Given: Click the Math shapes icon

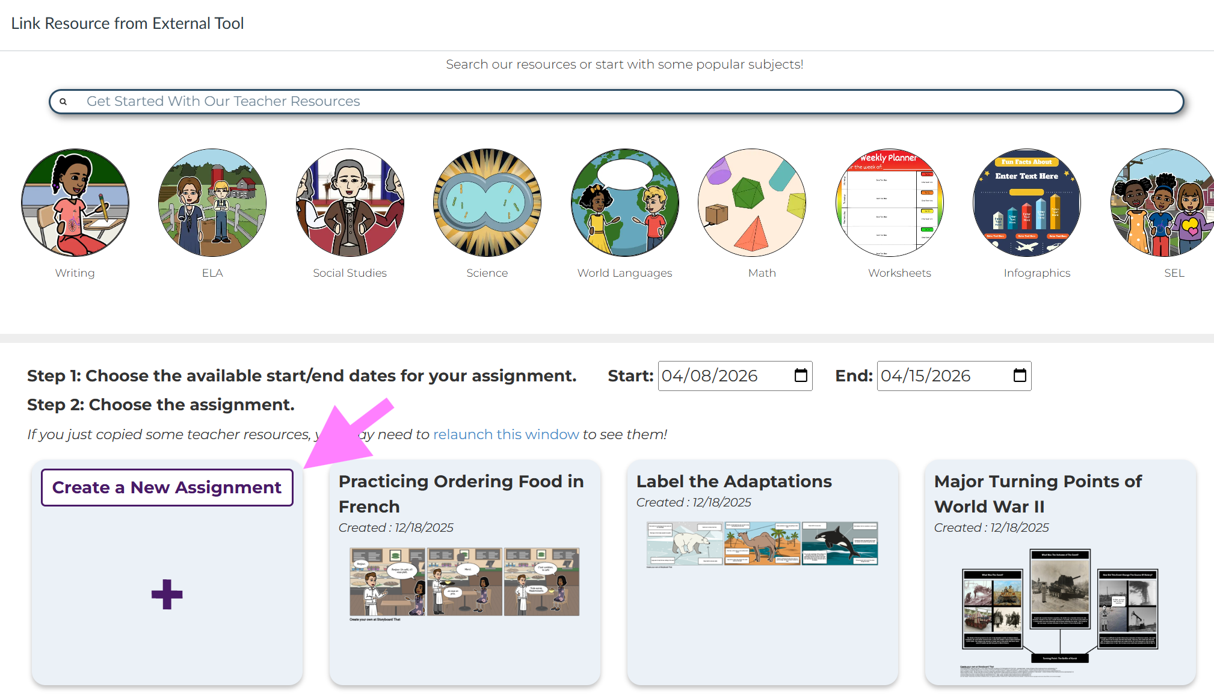Looking at the screenshot, I should coord(751,203).
